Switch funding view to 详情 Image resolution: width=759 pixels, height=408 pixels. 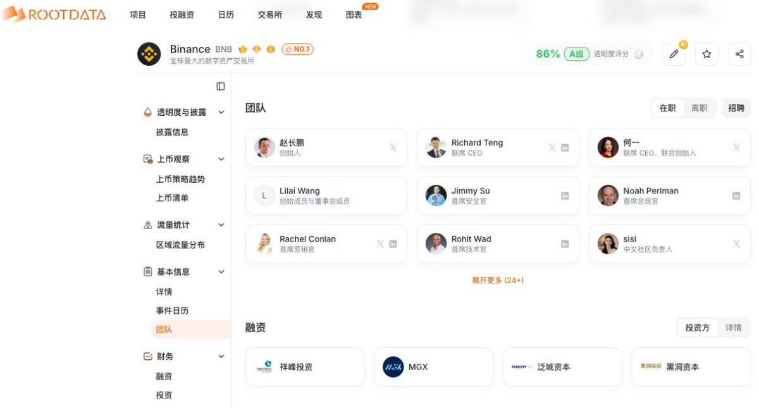click(x=734, y=328)
